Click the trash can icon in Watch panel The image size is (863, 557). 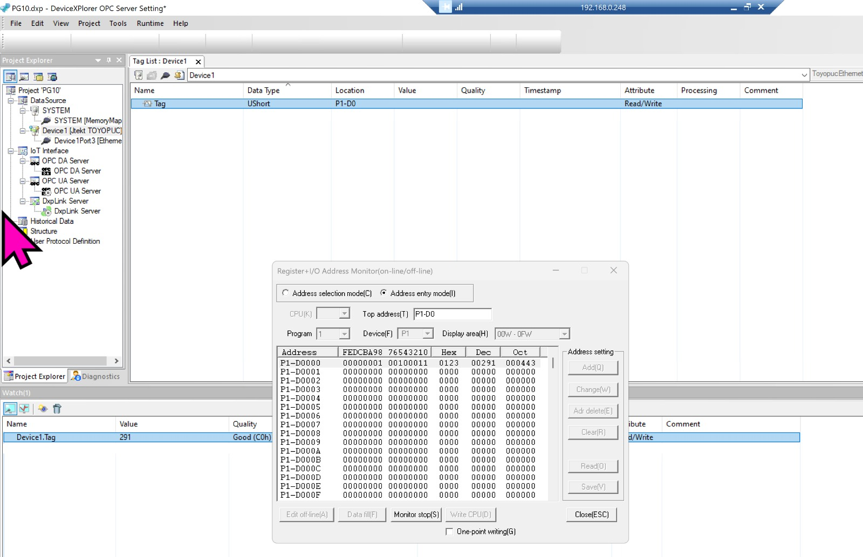57,409
